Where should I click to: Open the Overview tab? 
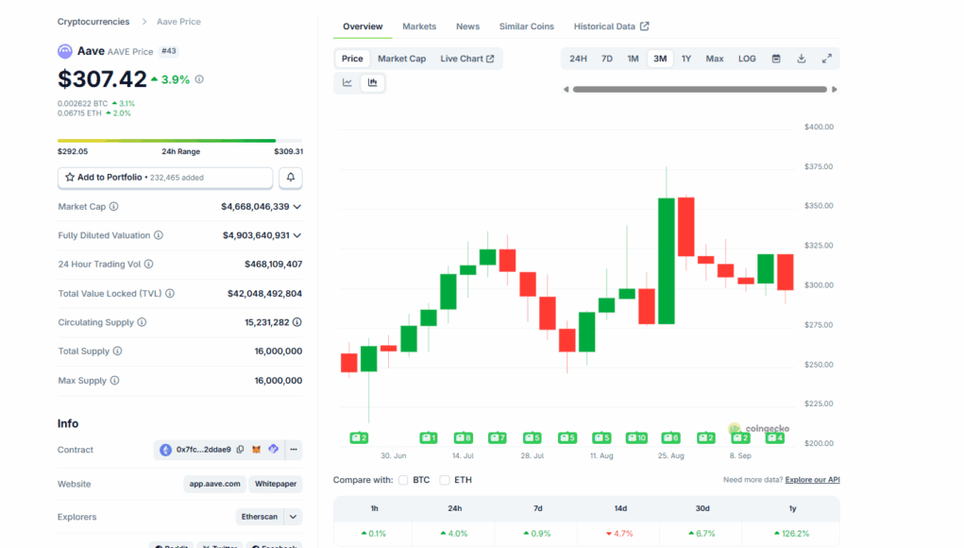[x=363, y=26]
